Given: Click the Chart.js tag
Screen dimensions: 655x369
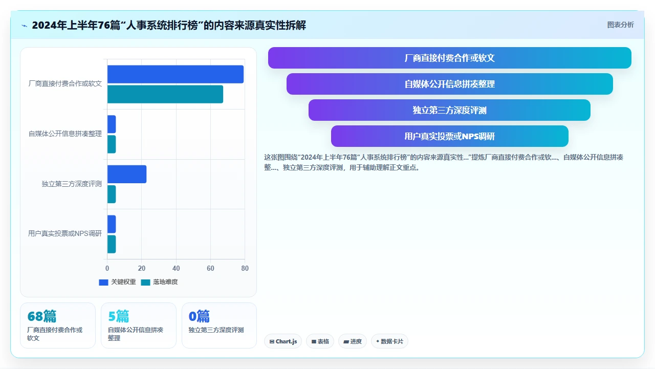Looking at the screenshot, I should pyautogui.click(x=283, y=341).
